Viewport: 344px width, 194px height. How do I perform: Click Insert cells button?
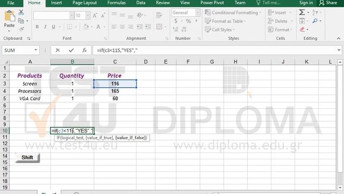(x=279, y=12)
